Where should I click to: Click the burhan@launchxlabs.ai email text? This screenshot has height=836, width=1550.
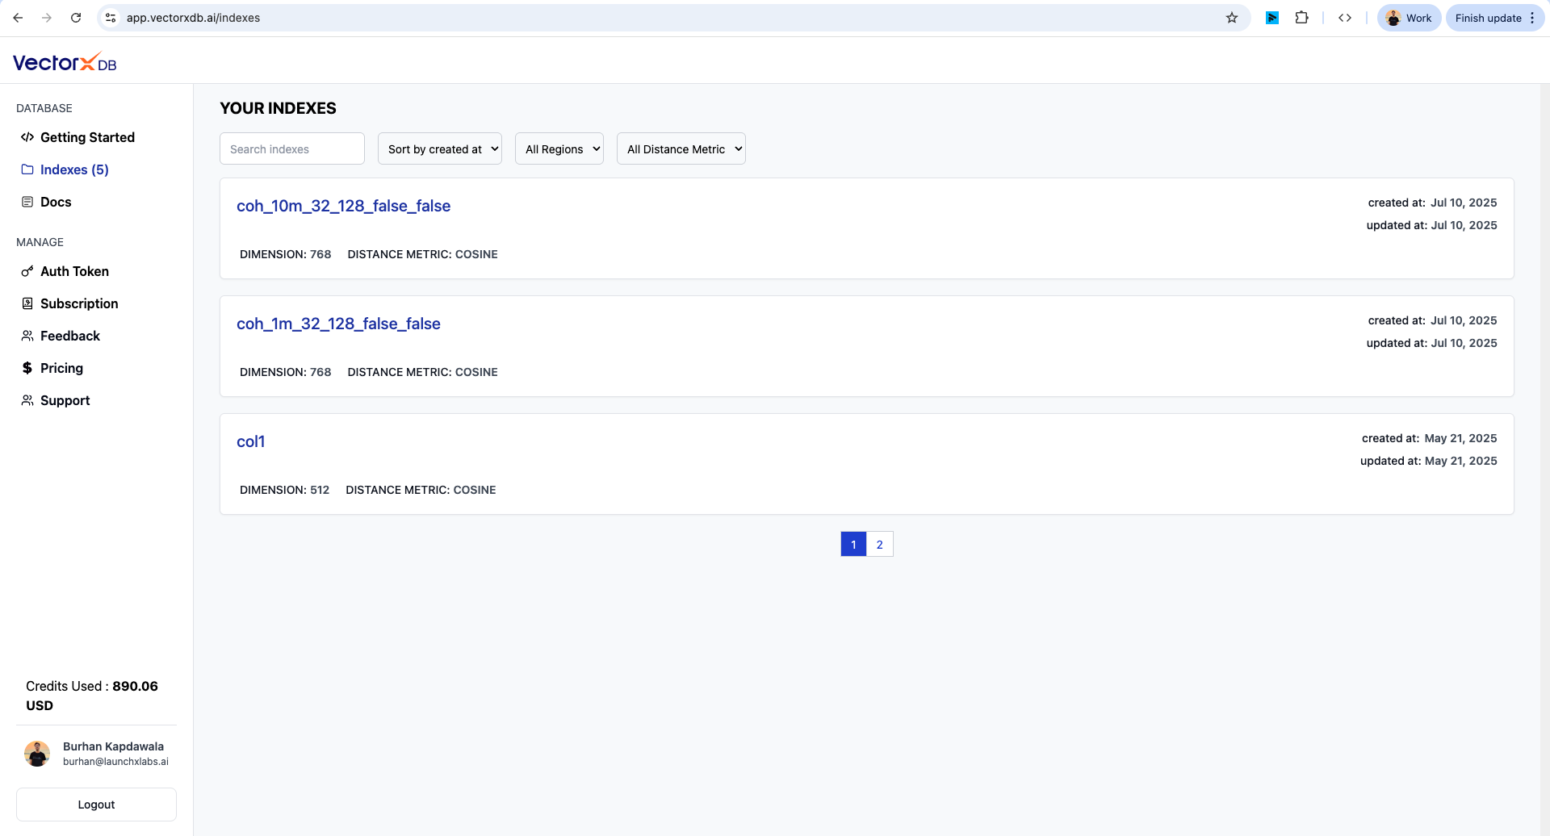[115, 762]
